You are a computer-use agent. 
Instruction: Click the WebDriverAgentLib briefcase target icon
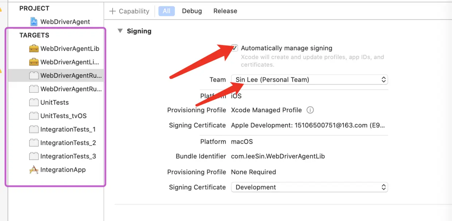34,49
